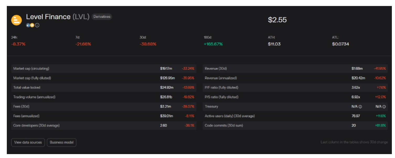Click the P/F ratio (fully diluted) label
Screen dimensions: 395x158
click(222, 88)
